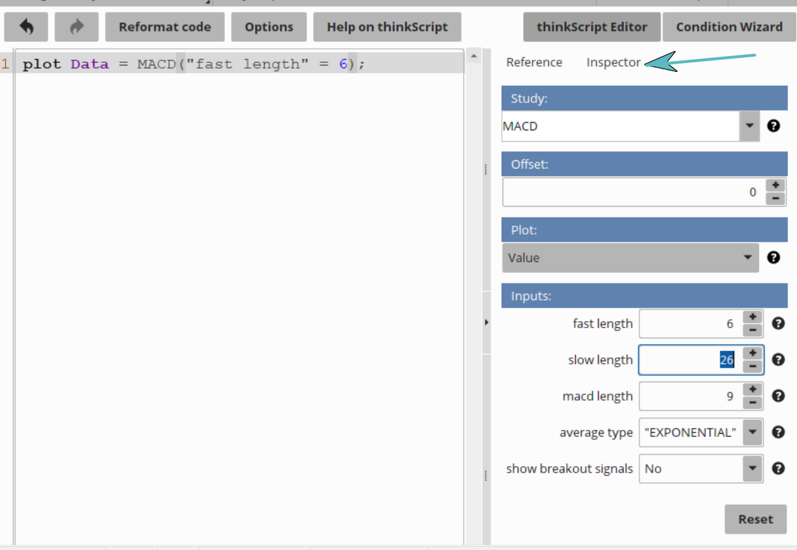Open the Study MACD dropdown
The height and width of the screenshot is (550, 797).
[x=749, y=126]
